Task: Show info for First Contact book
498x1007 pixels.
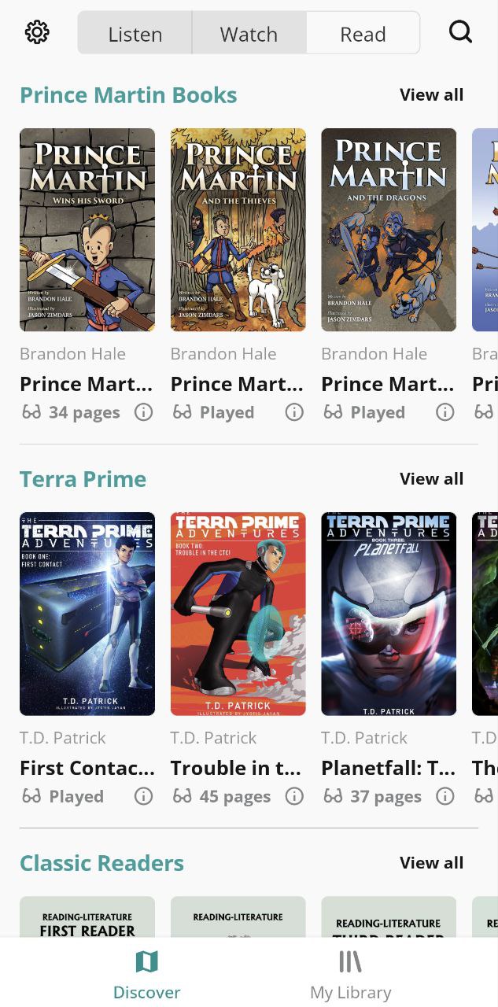Action: (143, 796)
